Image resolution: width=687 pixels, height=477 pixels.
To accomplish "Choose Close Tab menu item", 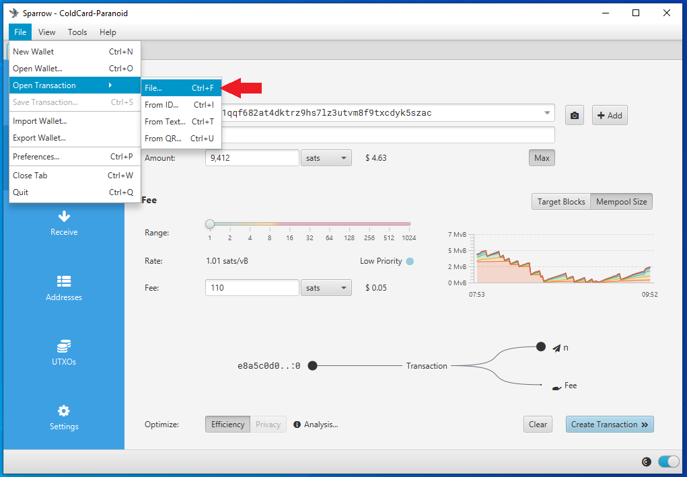I will pyautogui.click(x=75, y=175).
